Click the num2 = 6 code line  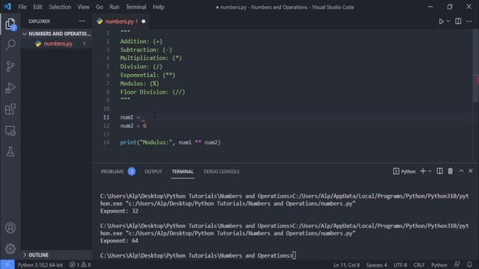(133, 126)
